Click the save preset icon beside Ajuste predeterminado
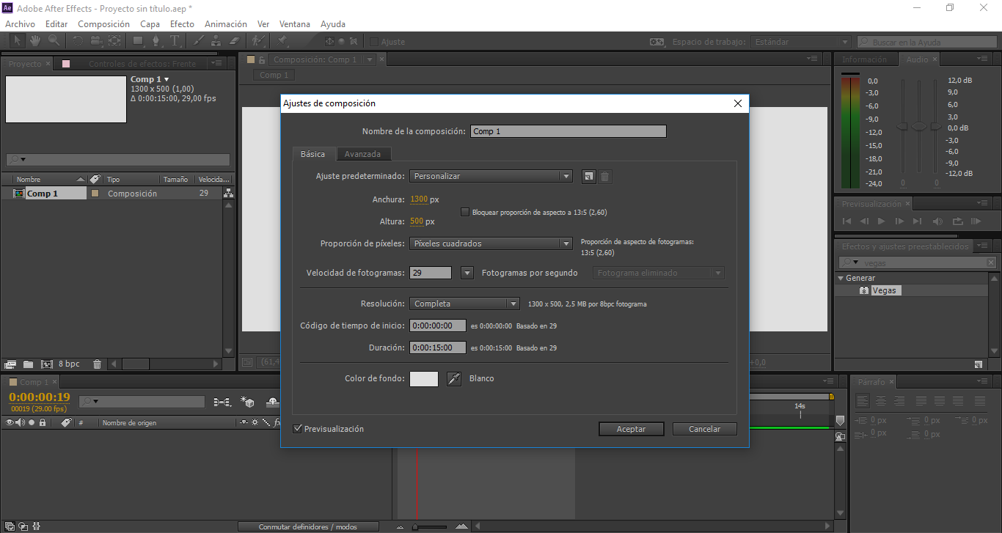The width and height of the screenshot is (1002, 533). pos(588,176)
